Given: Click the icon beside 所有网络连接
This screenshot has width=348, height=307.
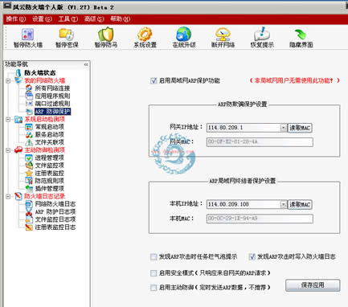Looking at the screenshot, I should click(x=29, y=88).
